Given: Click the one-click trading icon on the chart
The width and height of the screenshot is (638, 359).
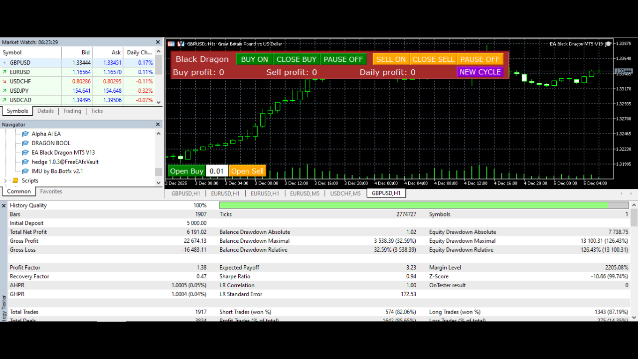Looking at the screenshot, I should tap(181, 44).
